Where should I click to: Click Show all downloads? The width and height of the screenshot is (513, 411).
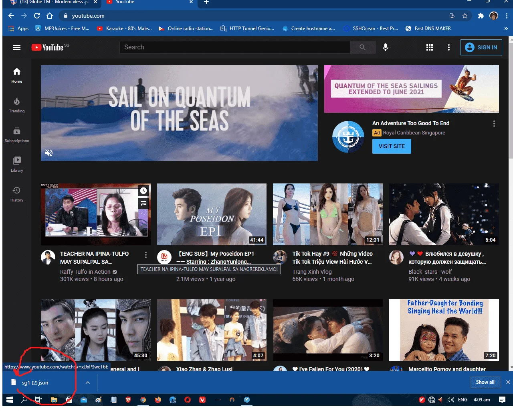click(485, 382)
